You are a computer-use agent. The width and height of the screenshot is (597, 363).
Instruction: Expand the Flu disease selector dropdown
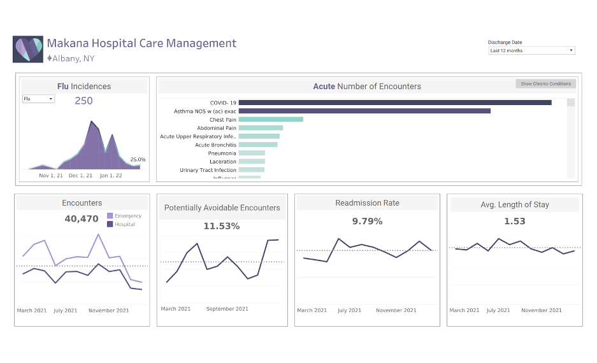point(38,99)
